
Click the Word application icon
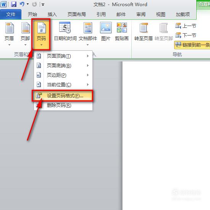click(x=3, y=4)
